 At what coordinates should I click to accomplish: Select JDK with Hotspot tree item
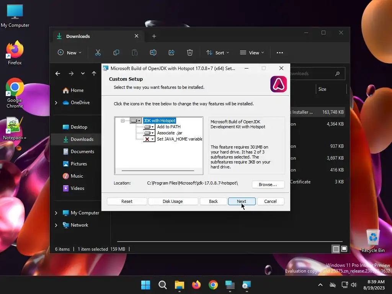coord(160,121)
